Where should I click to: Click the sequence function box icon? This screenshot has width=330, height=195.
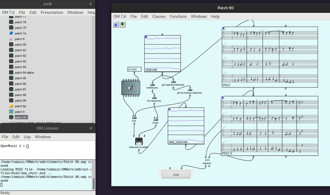click(207, 160)
